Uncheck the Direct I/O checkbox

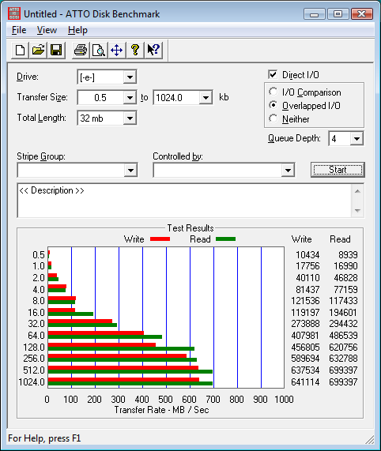coord(273,74)
